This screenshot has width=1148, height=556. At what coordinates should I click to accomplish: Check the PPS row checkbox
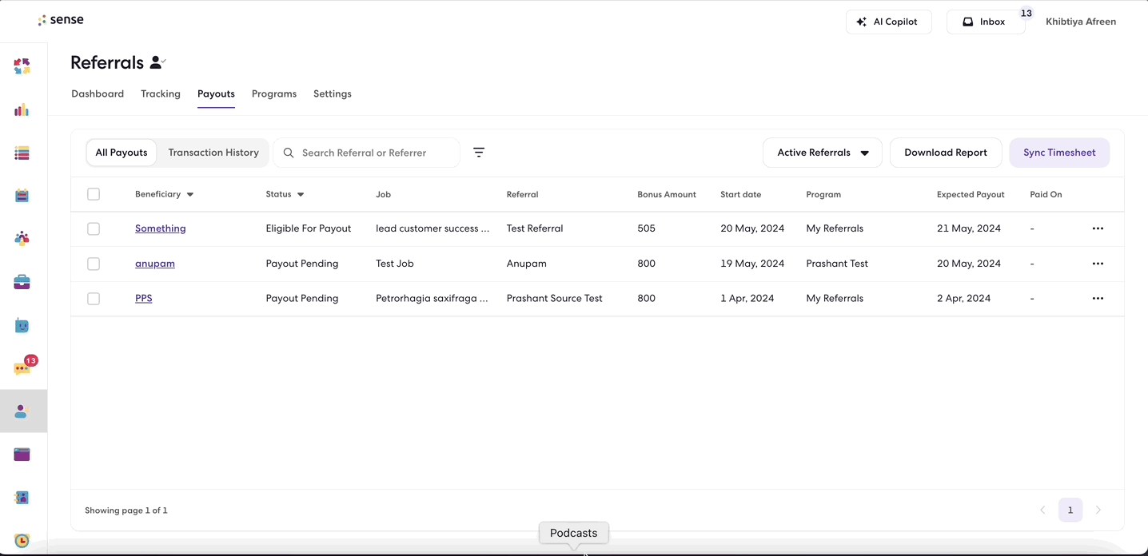tap(94, 299)
